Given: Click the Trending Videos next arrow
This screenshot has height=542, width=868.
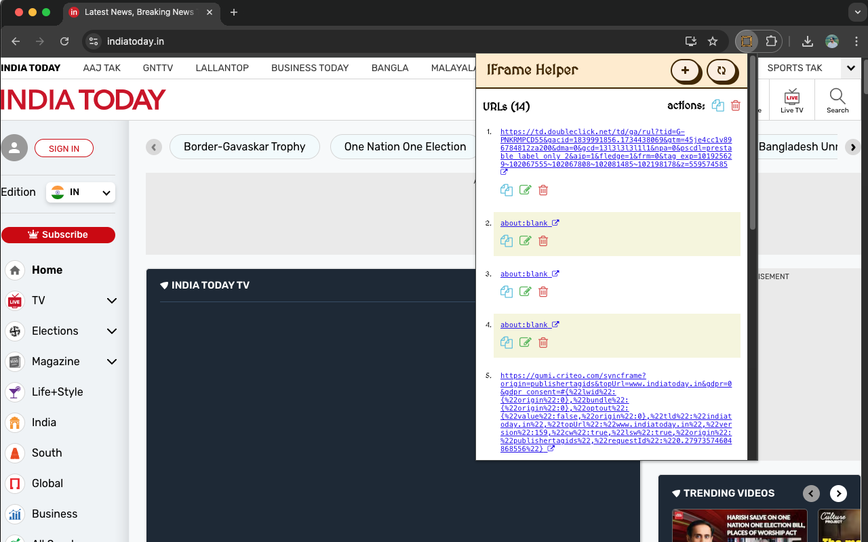Looking at the screenshot, I should (839, 493).
